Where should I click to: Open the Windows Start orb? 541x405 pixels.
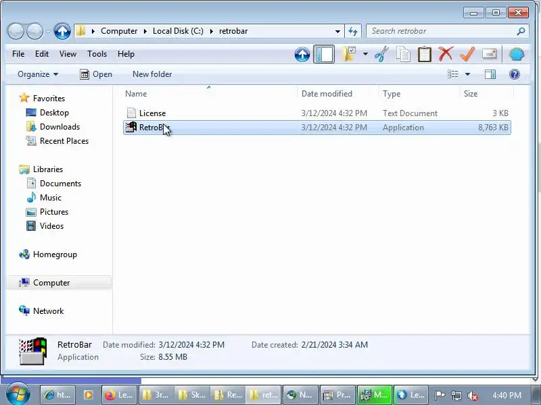(x=18, y=394)
